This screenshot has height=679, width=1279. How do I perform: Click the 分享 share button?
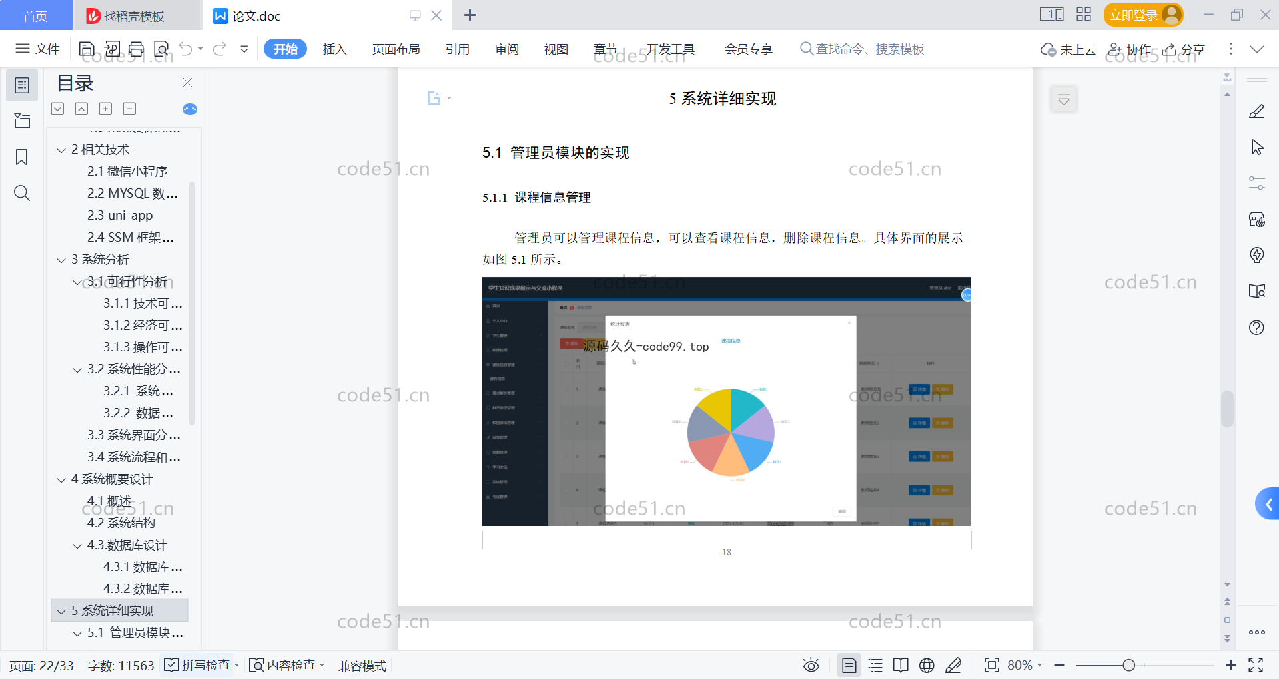pos(1184,49)
